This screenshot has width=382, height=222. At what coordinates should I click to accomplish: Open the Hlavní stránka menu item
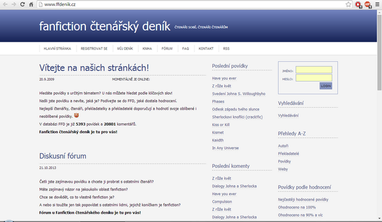coord(57,49)
